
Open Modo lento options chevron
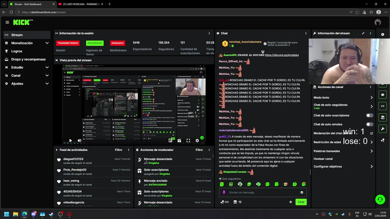[371, 98]
